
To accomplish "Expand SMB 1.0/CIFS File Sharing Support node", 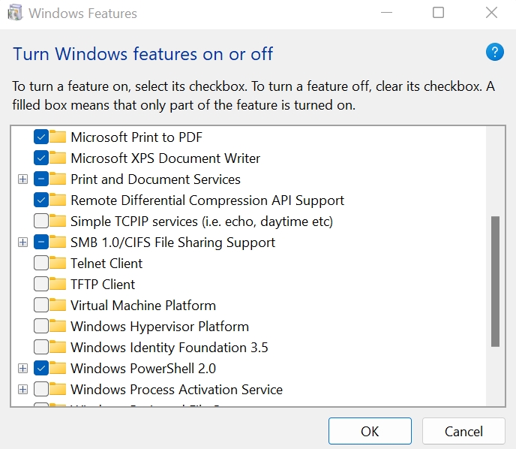I will (22, 243).
